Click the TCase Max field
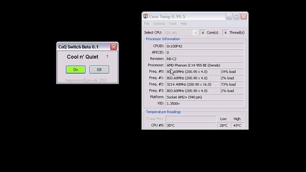The image size is (306, 172). tap(191, 119)
